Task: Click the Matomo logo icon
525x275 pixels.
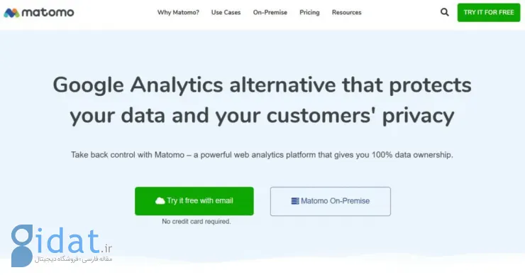Action: tap(11, 13)
